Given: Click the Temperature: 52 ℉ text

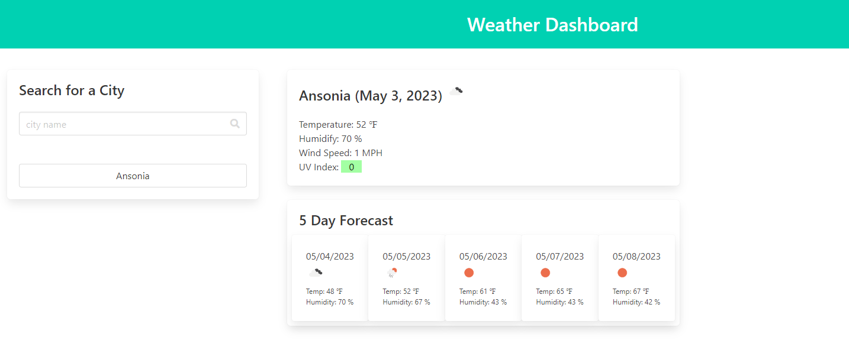Looking at the screenshot, I should [337, 124].
